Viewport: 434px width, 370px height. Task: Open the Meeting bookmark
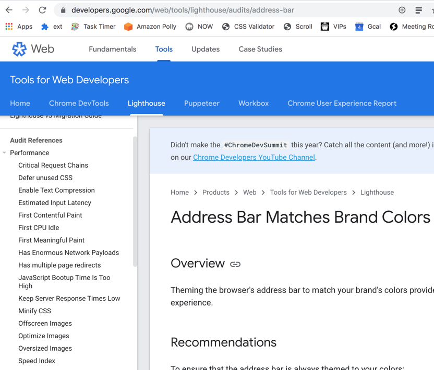412,27
